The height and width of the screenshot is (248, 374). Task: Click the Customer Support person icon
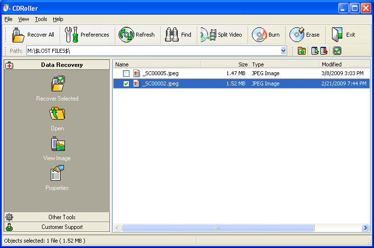pos(9,227)
